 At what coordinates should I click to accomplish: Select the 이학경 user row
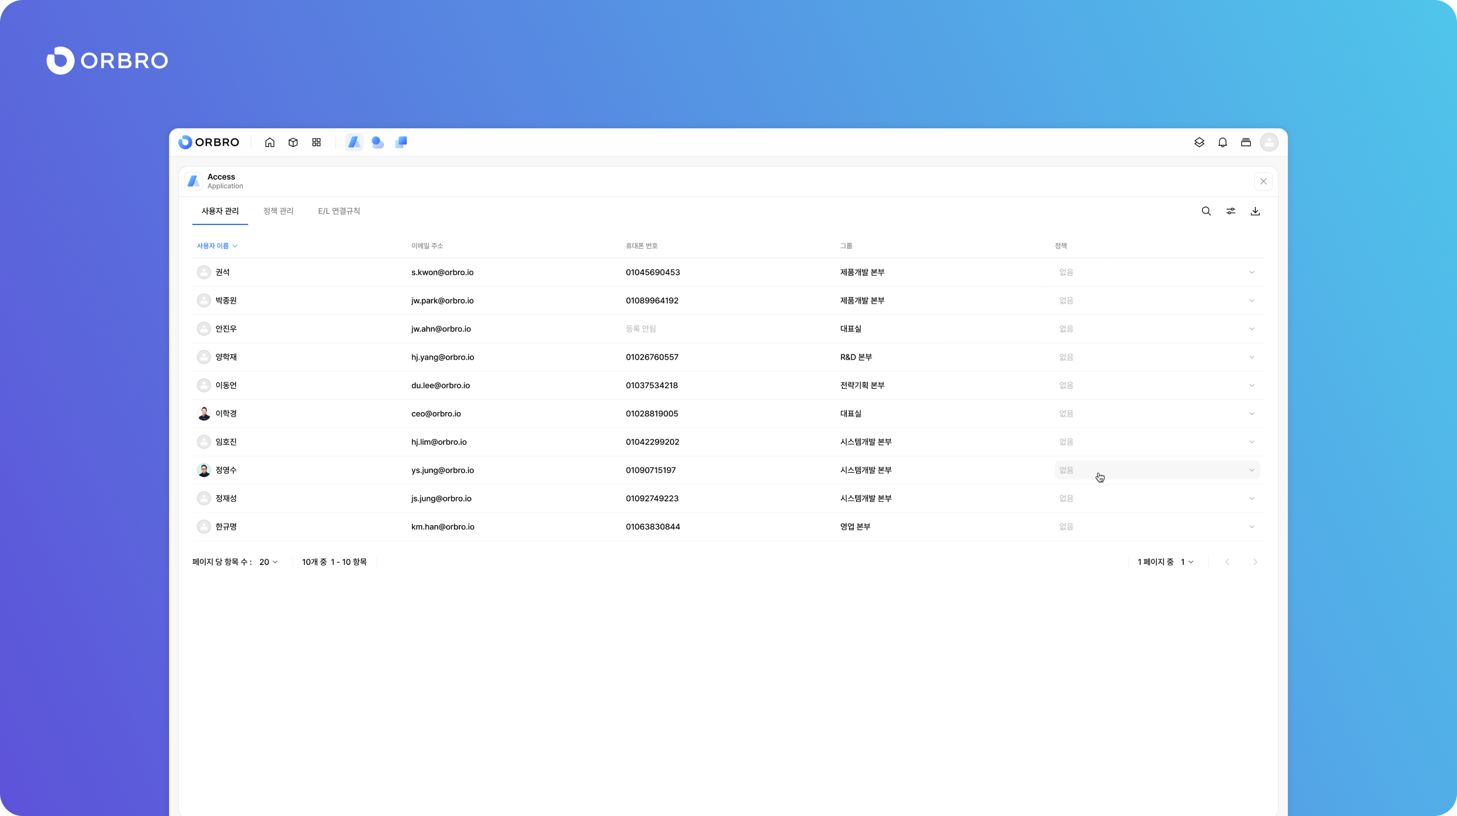tap(226, 414)
